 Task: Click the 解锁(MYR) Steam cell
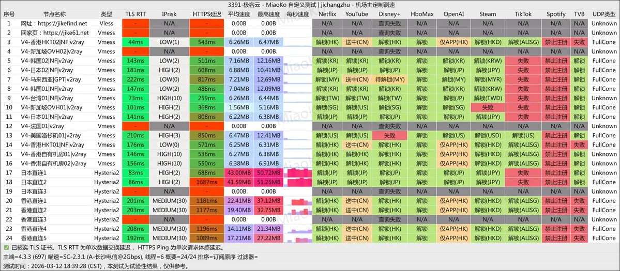488,79
